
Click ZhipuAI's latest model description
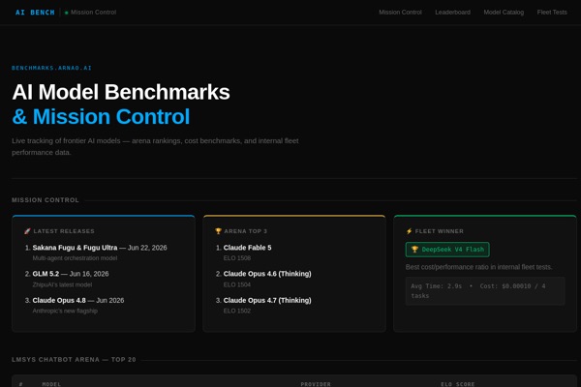[x=62, y=284]
